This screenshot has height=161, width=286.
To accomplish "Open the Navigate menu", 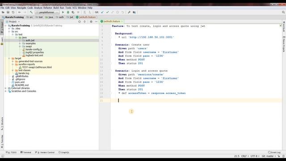I will click(x=21, y=8).
